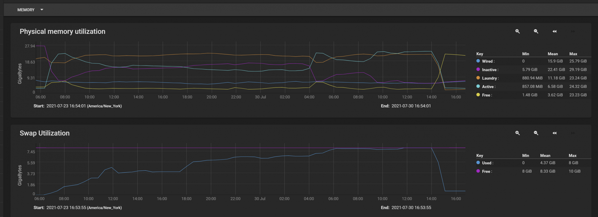598x217 pixels.
Task: Step back in Physical memory utilization chart
Action: pyautogui.click(x=554, y=31)
